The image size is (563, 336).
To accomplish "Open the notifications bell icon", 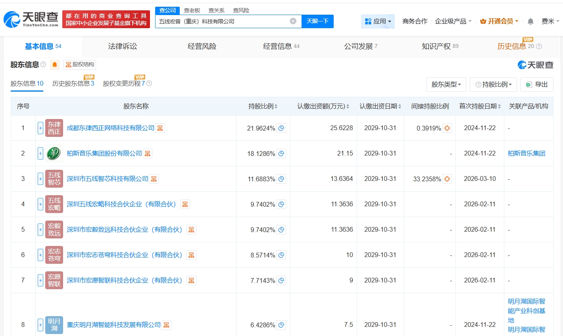I will (530, 21).
